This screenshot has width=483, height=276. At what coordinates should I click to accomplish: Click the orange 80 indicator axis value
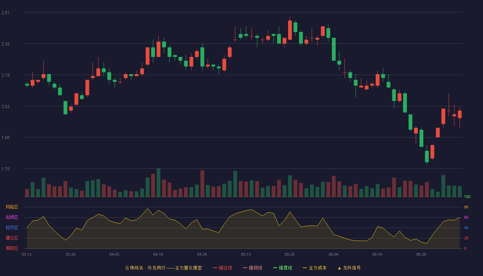[x=466, y=207]
